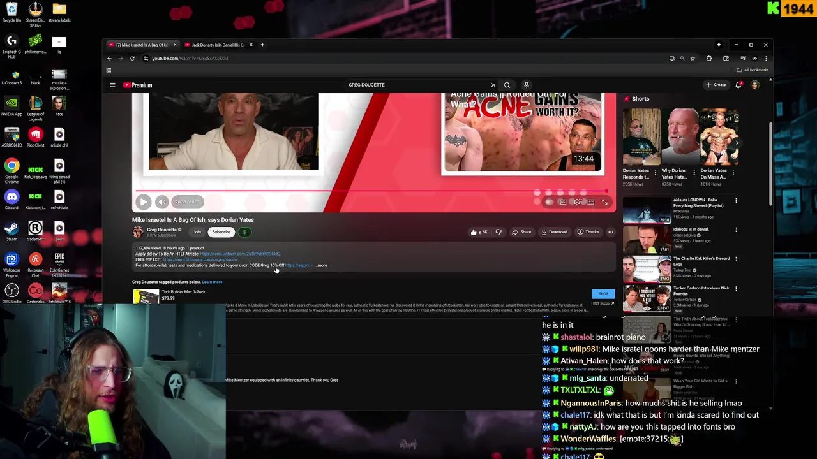817x459 pixels.
Task: Open Recycle Bin desktop icon
Action: pyautogui.click(x=11, y=12)
